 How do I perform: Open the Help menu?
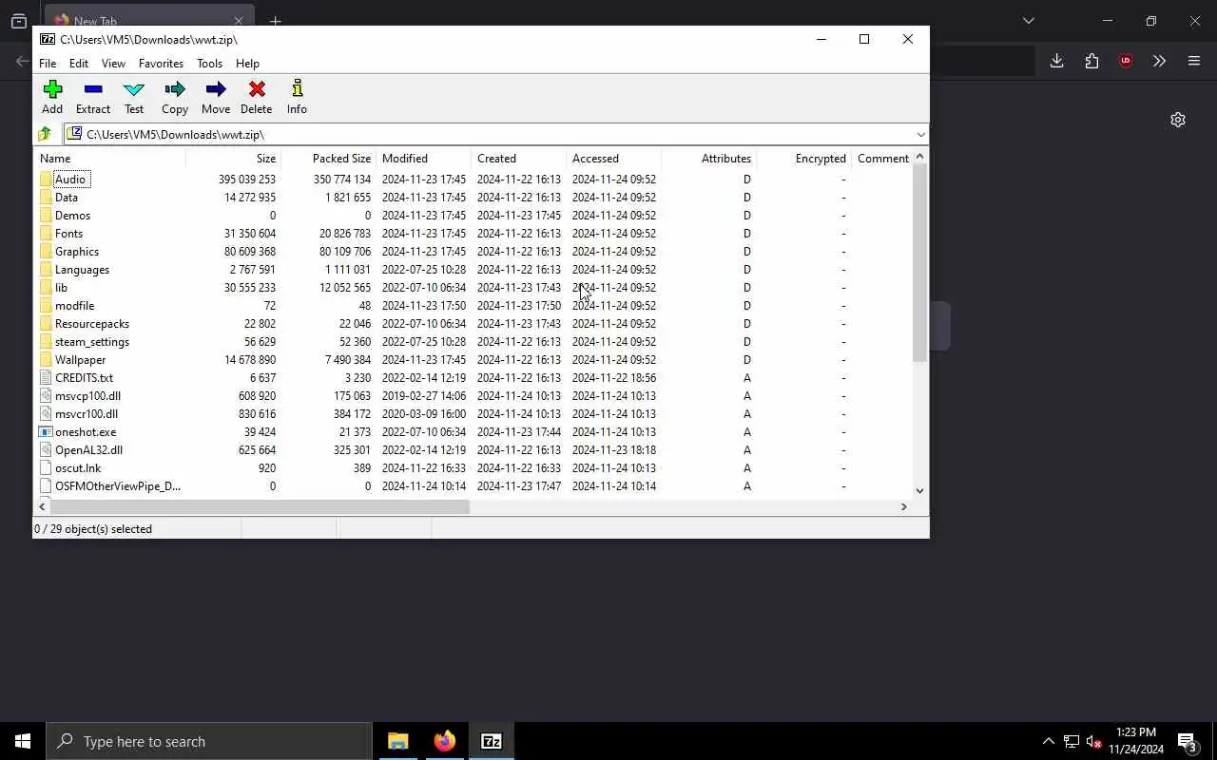pos(247,64)
